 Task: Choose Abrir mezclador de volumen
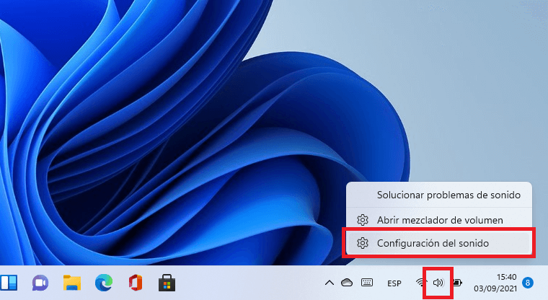click(439, 220)
